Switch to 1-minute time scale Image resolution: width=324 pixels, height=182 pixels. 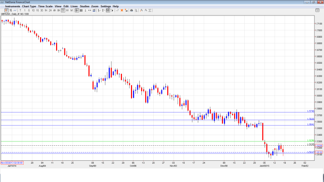[x=25, y=10]
